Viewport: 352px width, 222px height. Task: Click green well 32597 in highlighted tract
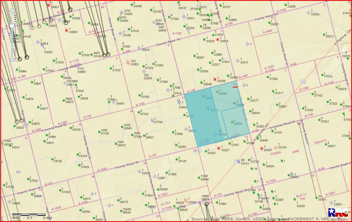[x=203, y=96]
